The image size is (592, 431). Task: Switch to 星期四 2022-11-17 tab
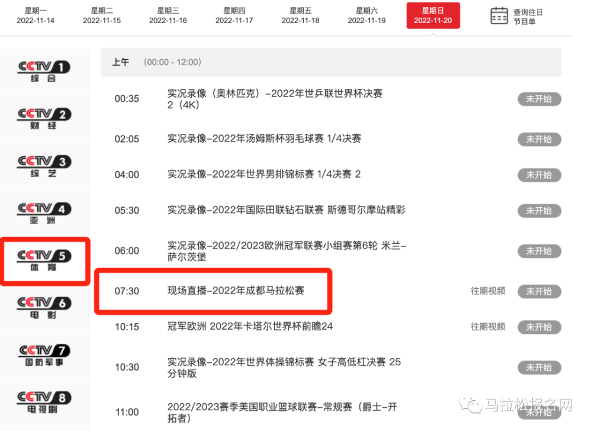pyautogui.click(x=234, y=15)
